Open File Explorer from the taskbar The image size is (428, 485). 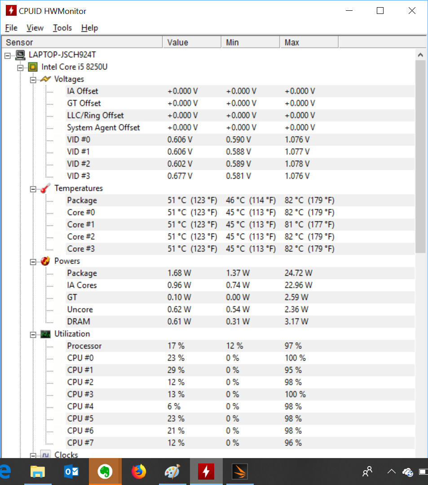(x=38, y=472)
